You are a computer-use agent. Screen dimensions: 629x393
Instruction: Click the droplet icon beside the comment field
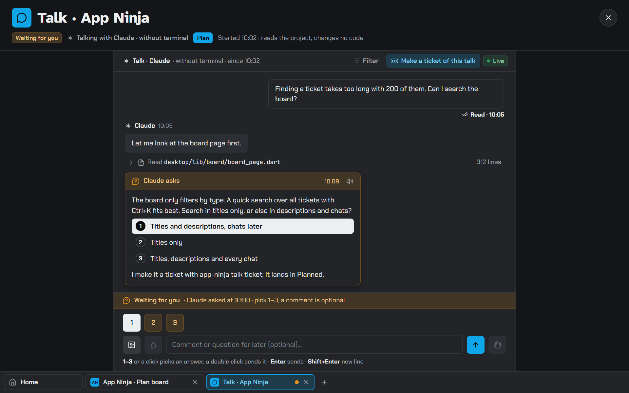click(153, 345)
